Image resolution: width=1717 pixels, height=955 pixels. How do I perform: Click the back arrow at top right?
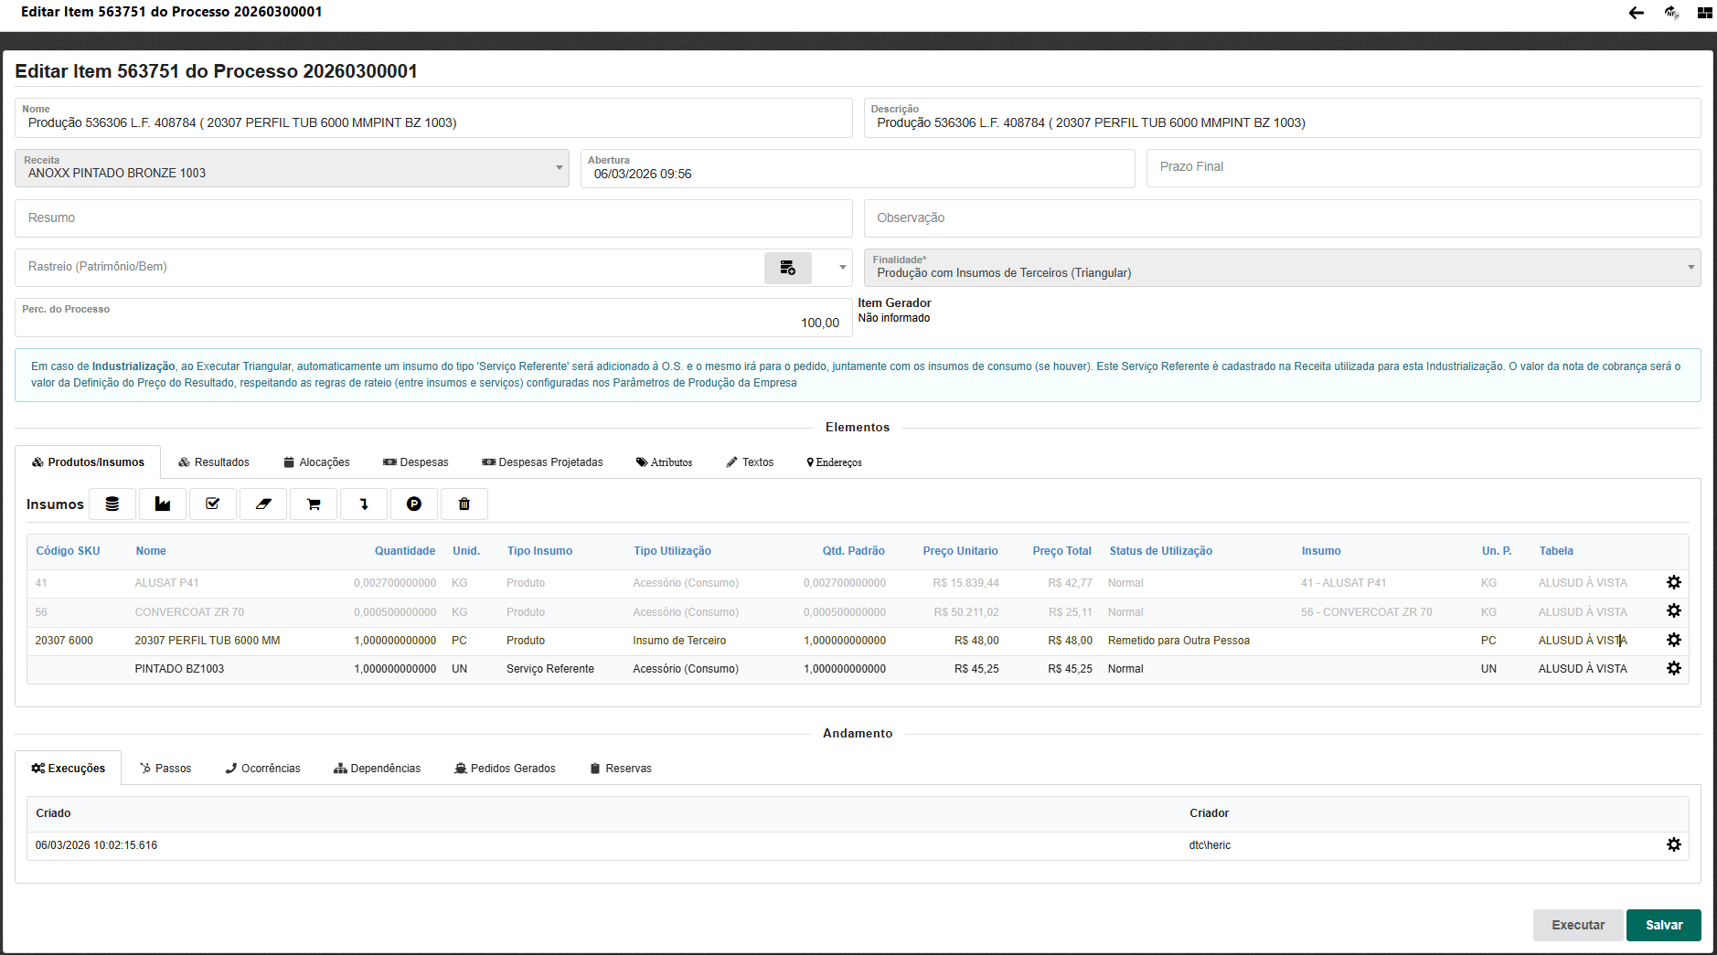pos(1637,13)
